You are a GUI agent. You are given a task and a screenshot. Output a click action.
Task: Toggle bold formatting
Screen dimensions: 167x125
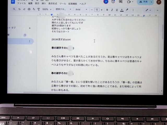(x=107, y=10)
